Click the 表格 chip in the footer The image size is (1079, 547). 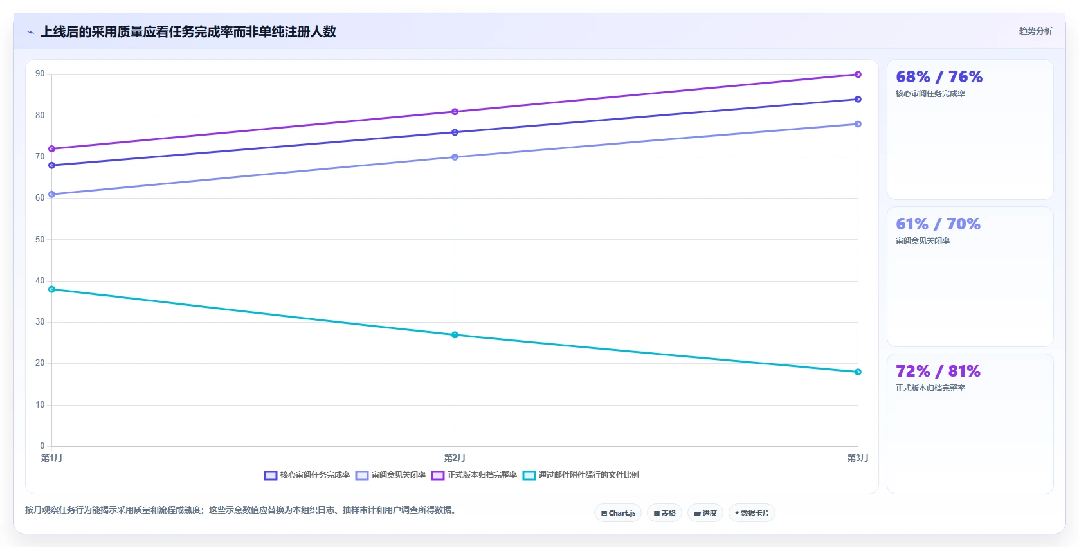coord(665,513)
